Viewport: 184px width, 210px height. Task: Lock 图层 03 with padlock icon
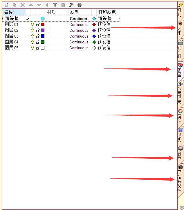tap(38, 36)
